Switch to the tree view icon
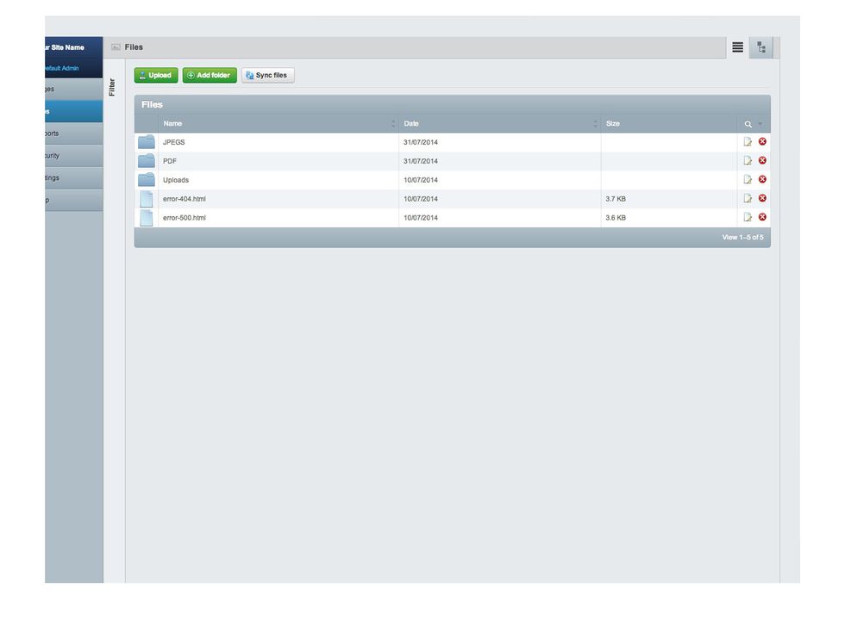Image resolution: width=845 pixels, height=633 pixels. (x=760, y=47)
